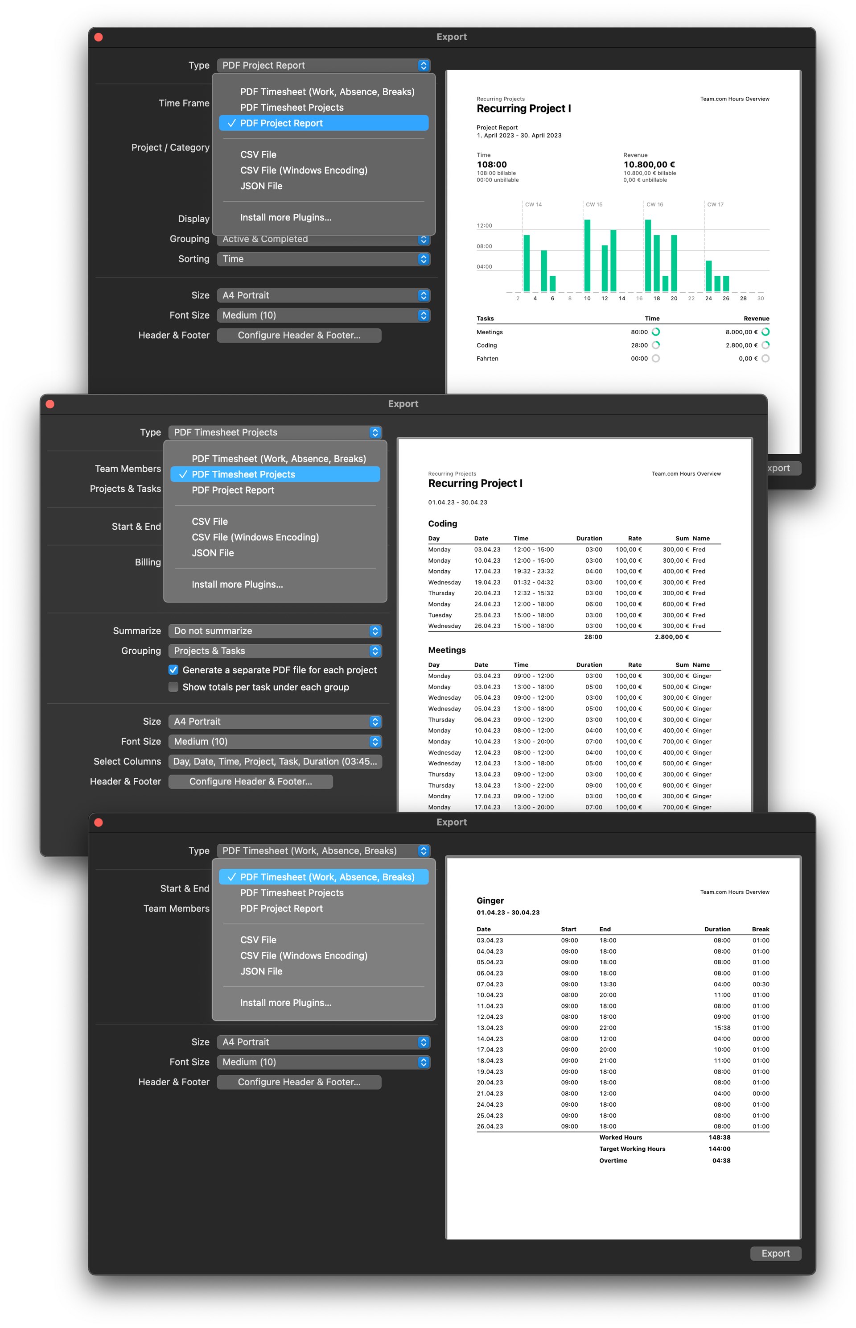Screen dimensions: 856x1328
Task: Select PDF Timesheet Projects in bottom window menu
Action: (324, 893)
